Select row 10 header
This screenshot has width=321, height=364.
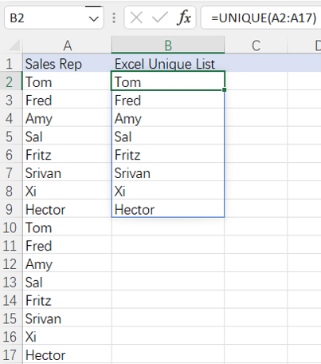pyautogui.click(x=10, y=227)
